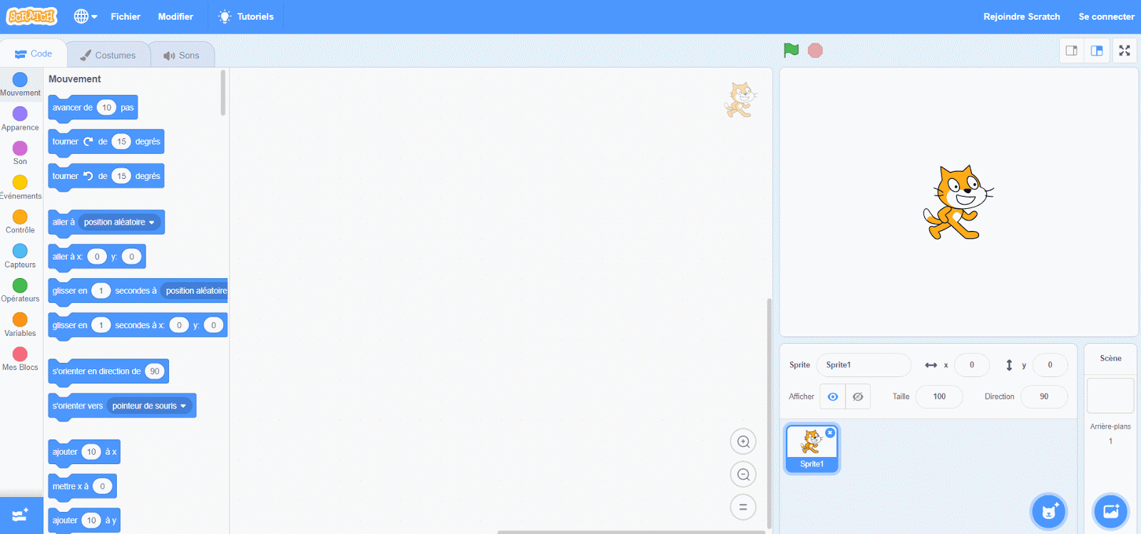The width and height of the screenshot is (1141, 534).
Task: Click degrees value in 'tourner' clockwise block
Action: click(121, 142)
